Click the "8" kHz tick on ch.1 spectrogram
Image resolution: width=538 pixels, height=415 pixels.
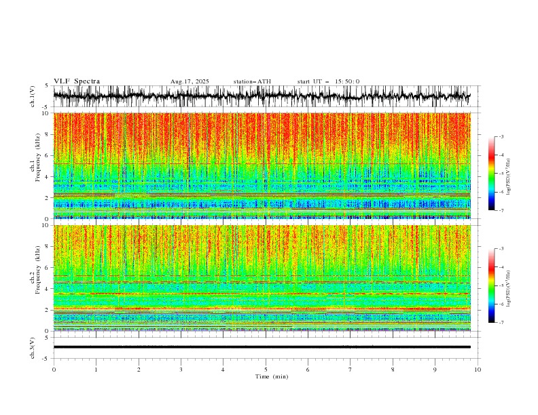tap(48, 134)
